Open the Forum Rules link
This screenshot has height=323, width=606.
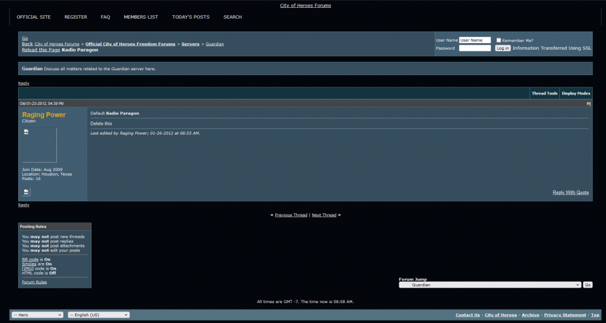34,282
